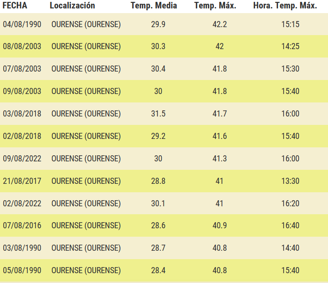Click OURENSE (OURENSE) in the 21/08/2017 row

86,181
